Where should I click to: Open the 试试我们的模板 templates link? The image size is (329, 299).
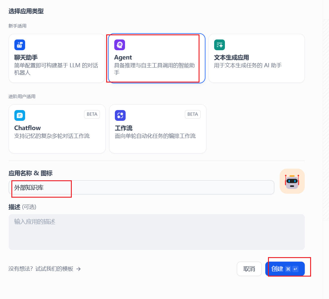tap(54, 269)
